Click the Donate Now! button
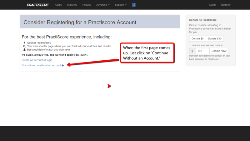Screen dimensions: 250x141 219,51
